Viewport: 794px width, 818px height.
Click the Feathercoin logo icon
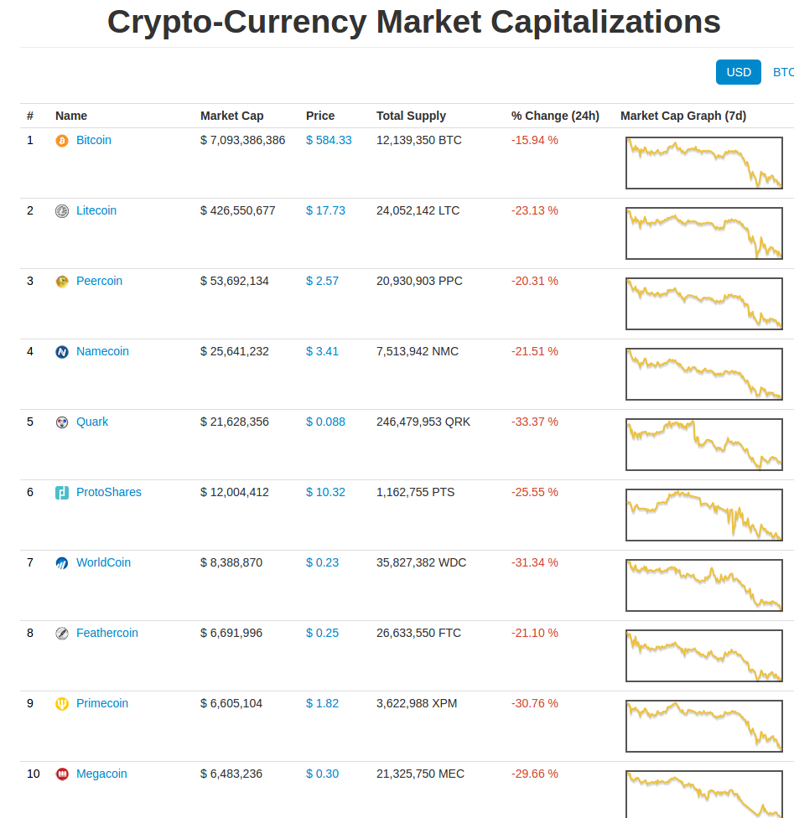coord(62,634)
